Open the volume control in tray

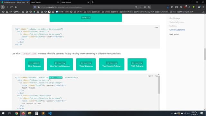(188, 113)
